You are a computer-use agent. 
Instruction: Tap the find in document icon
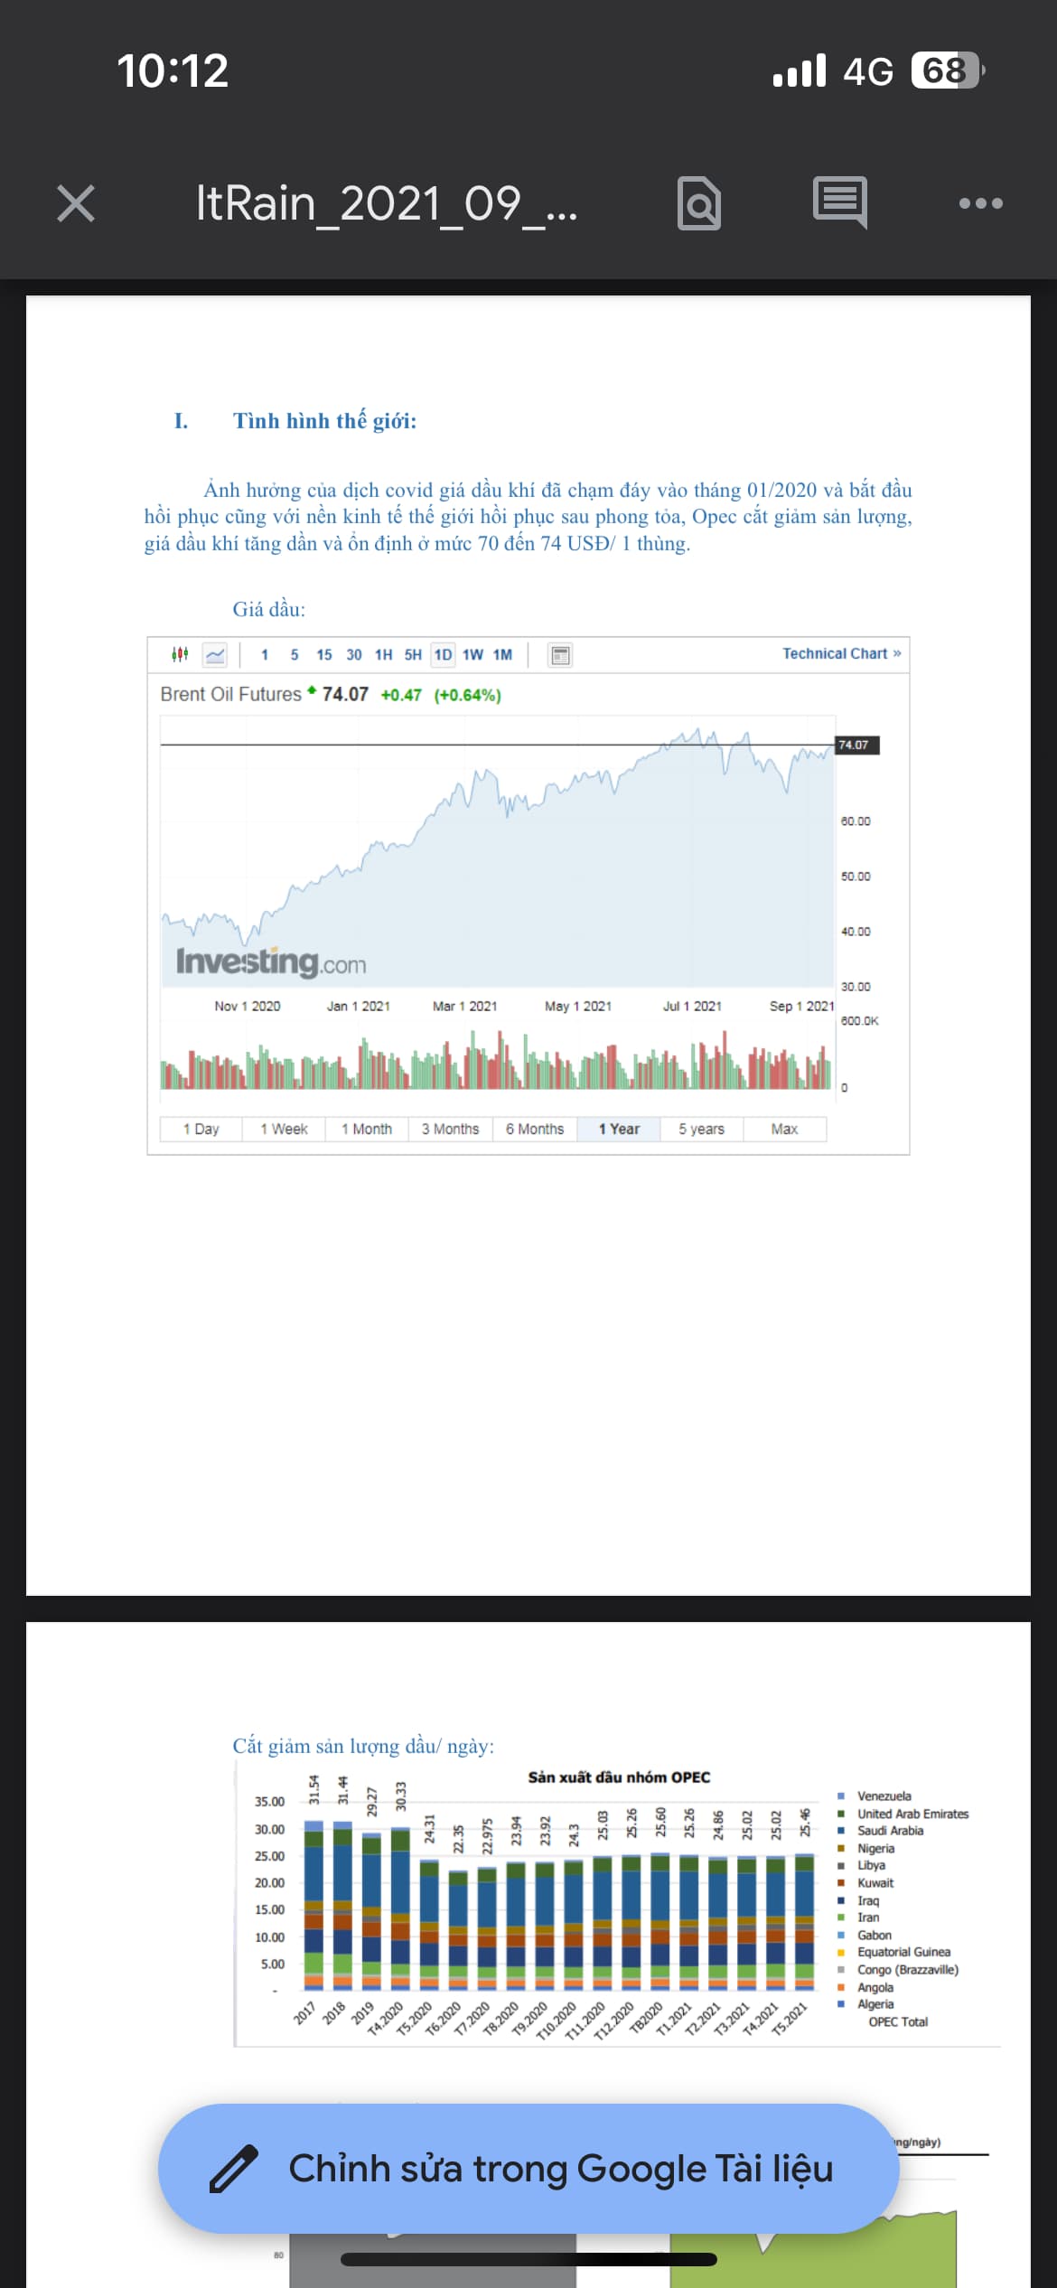click(698, 203)
